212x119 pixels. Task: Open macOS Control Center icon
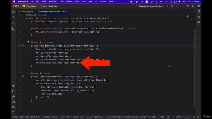tap(175, 1)
